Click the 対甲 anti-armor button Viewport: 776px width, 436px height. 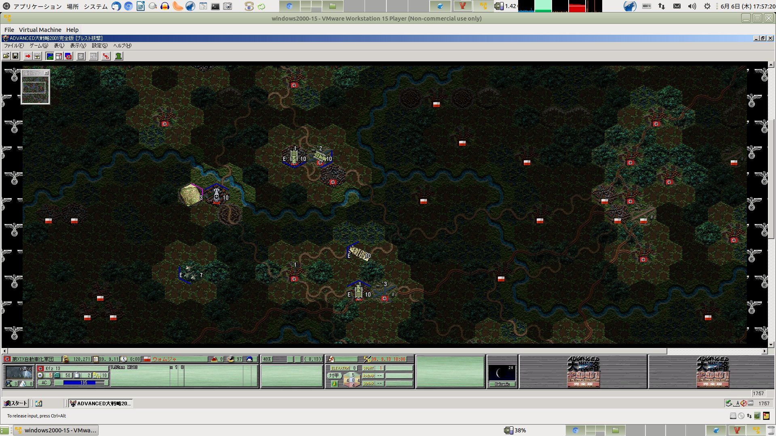point(334,375)
